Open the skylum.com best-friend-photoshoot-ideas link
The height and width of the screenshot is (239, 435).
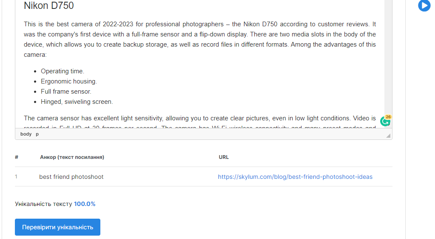[295, 177]
